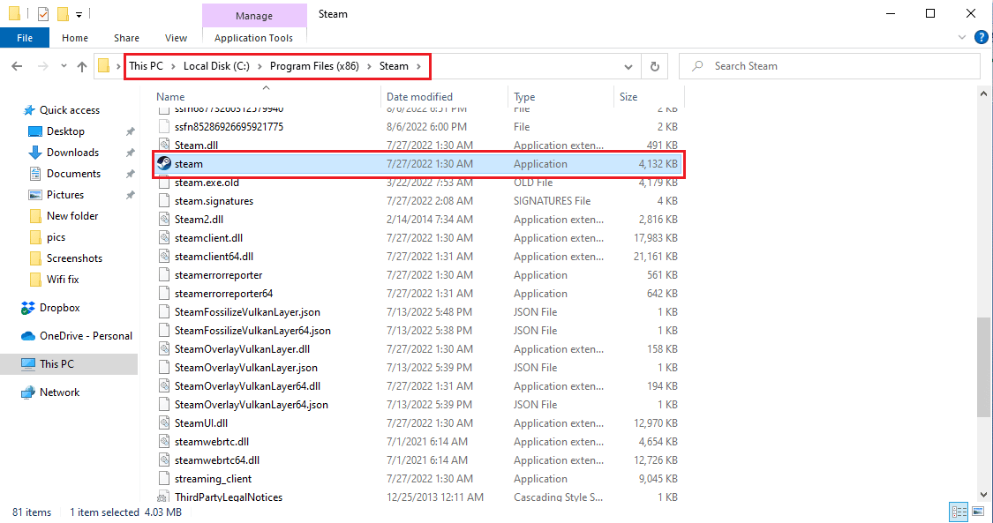Viewport: 993px width, 523px height.
Task: Select the steam application icon
Action: click(164, 163)
